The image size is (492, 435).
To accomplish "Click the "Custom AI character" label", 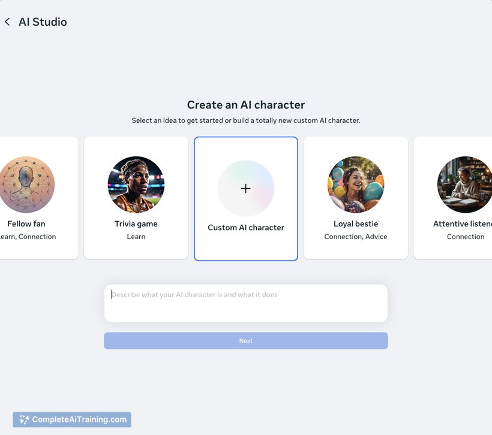I will tap(246, 228).
